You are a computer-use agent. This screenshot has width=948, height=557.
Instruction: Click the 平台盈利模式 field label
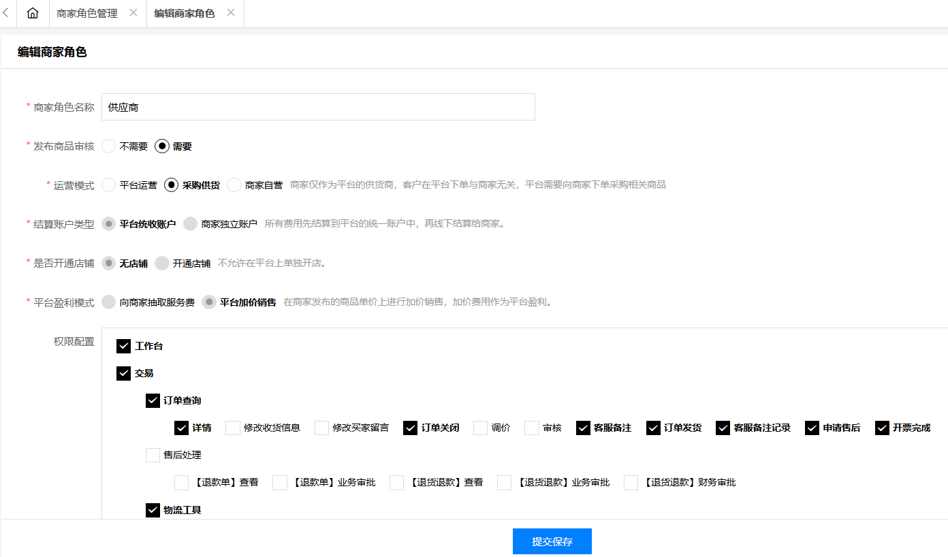pos(64,302)
